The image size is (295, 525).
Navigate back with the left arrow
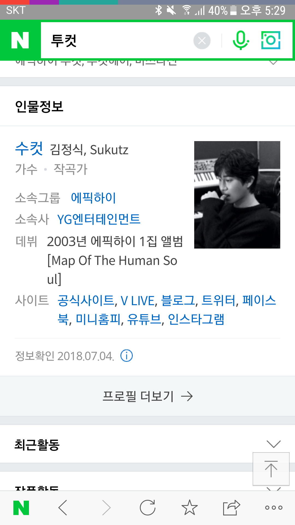click(x=63, y=508)
